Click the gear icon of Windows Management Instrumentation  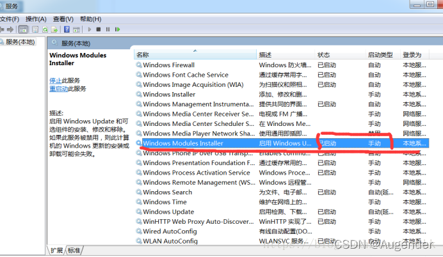pyautogui.click(x=139, y=104)
